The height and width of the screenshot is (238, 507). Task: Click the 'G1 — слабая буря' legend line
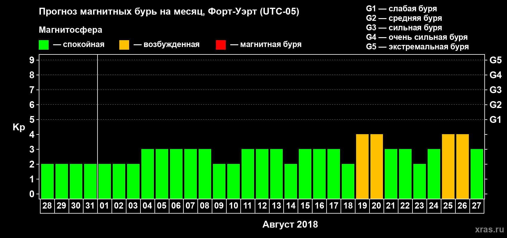point(401,9)
